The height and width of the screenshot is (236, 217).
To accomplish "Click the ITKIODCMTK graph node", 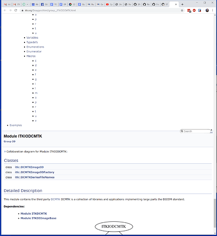I will coord(114,227).
